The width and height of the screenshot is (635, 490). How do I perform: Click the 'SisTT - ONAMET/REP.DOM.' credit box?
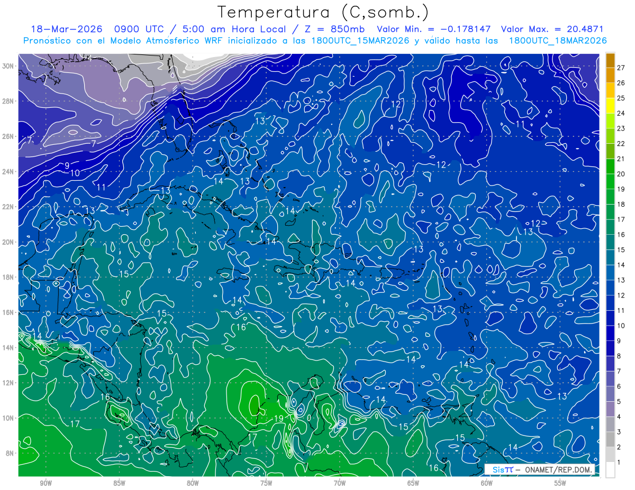540,469
